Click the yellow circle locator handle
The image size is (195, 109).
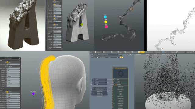pyautogui.click(x=106, y=22)
